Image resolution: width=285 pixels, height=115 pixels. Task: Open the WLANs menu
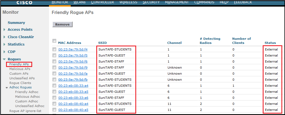point(79,2)
